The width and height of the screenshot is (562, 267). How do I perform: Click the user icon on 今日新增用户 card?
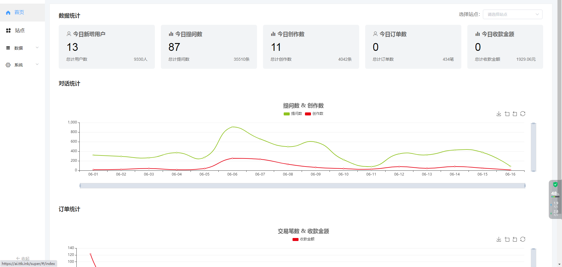click(69, 34)
